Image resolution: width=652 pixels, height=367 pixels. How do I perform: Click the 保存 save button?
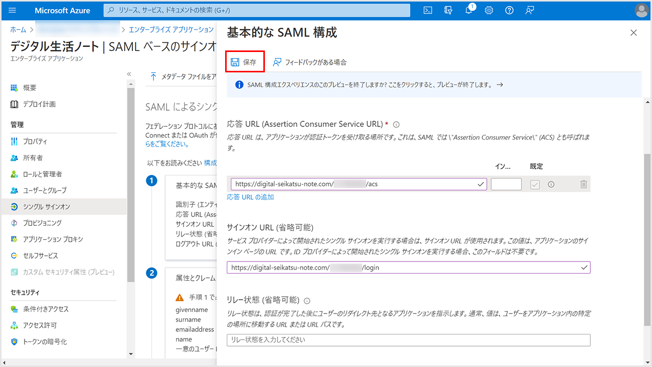pyautogui.click(x=245, y=62)
